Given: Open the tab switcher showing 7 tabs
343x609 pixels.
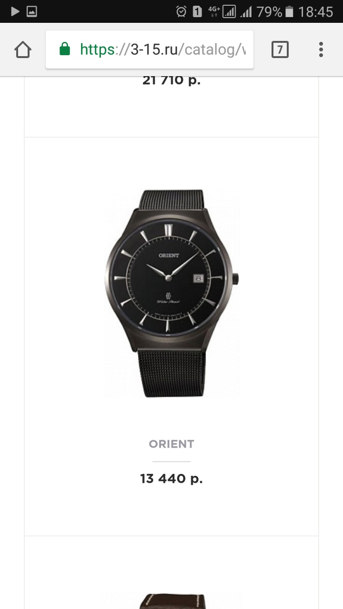Looking at the screenshot, I should 280,49.
